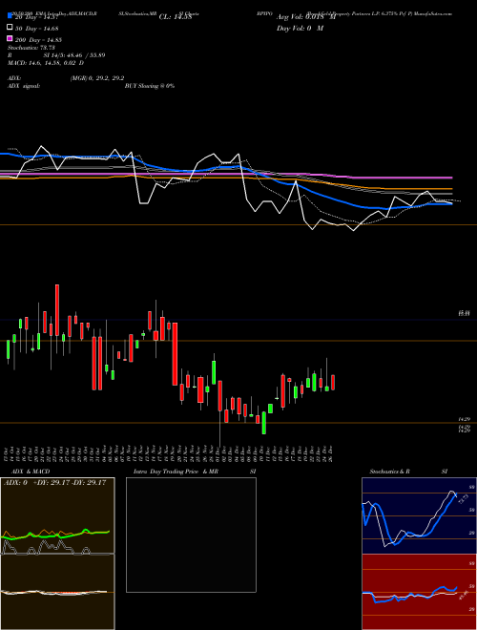Click the 'Avg Vol: 0.018 M' text
The height and width of the screenshot is (630, 477).
[306, 17]
